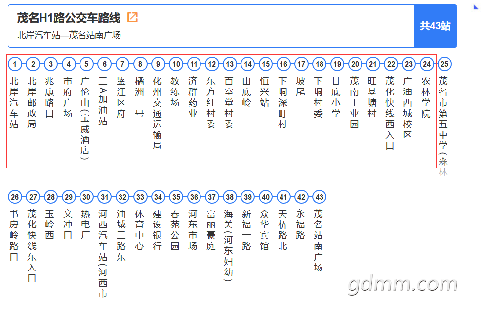Viewport: 481px width, 315px height.
Task: Select stop circle number 12
Action: pos(212,64)
